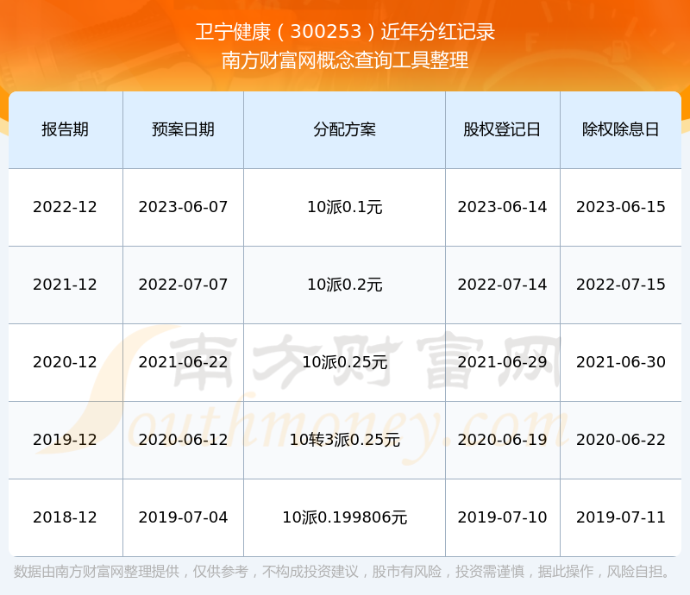Select proposal date 2023-06-07

pos(183,207)
